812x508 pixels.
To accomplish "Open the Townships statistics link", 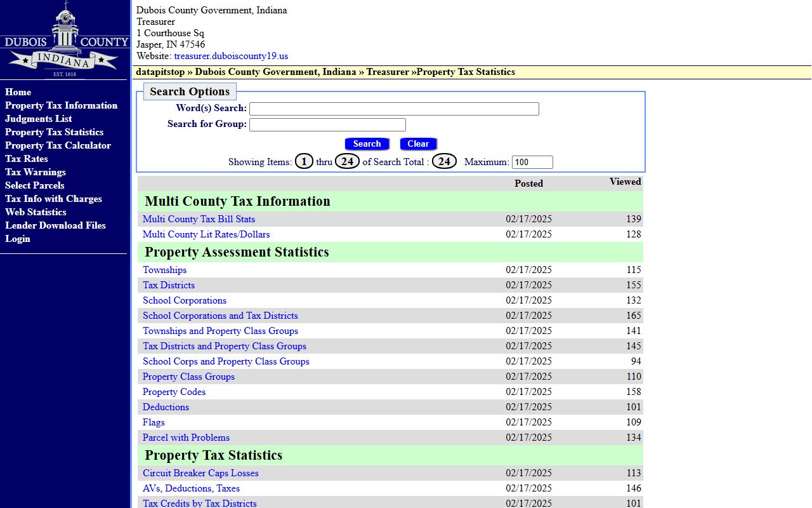I will click(164, 270).
